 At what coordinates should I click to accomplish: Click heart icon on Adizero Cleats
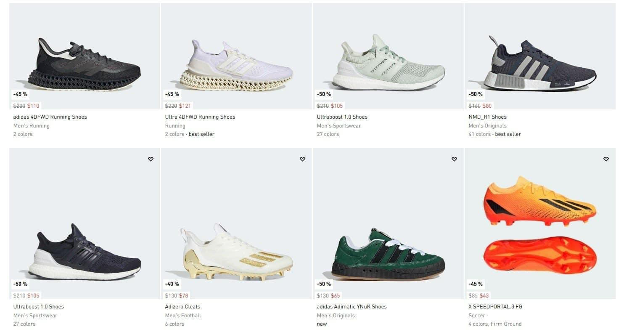[302, 159]
